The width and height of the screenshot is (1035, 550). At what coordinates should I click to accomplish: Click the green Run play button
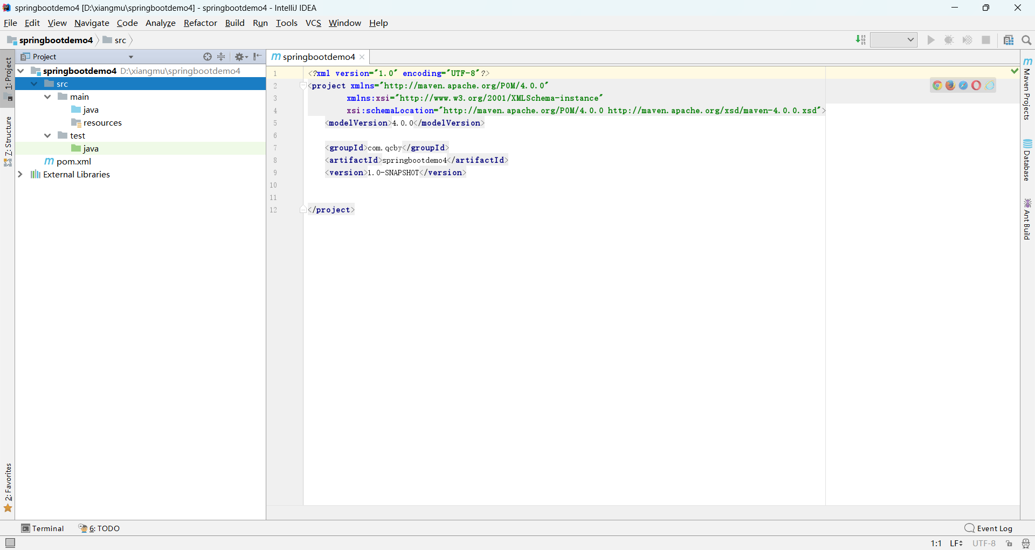[x=931, y=40]
